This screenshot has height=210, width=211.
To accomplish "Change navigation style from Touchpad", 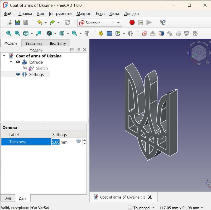I will pyautogui.click(x=141, y=208).
